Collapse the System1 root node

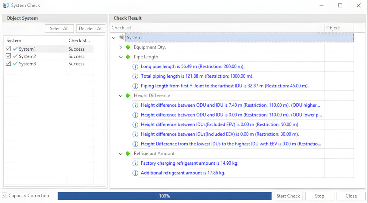[x=114, y=38]
